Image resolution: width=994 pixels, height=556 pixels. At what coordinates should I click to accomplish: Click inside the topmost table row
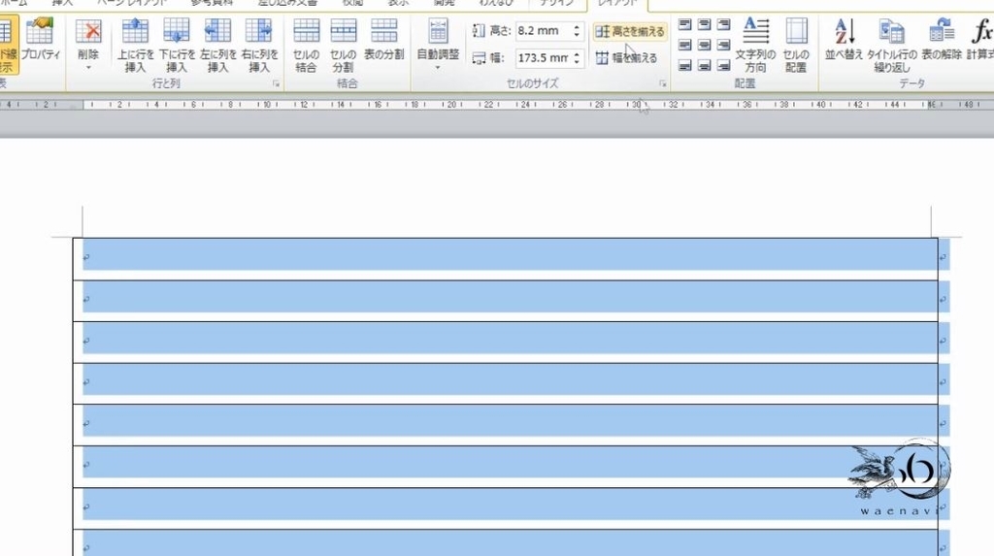click(x=505, y=259)
